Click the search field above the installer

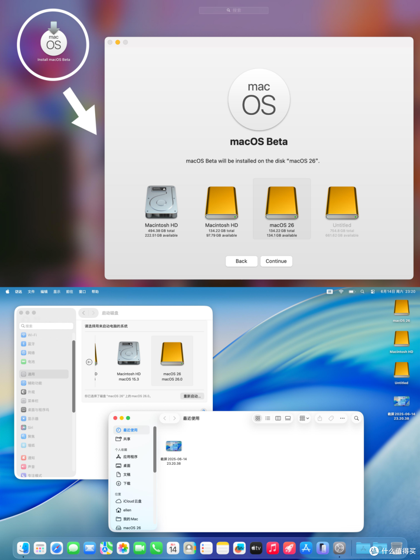point(234,11)
